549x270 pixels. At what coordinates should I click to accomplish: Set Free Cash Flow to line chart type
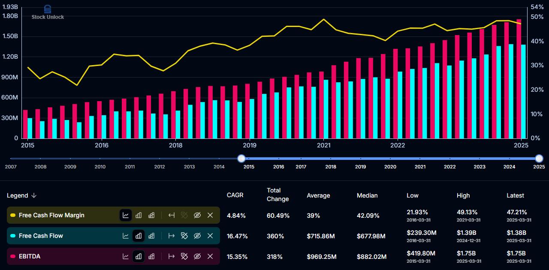coord(126,236)
